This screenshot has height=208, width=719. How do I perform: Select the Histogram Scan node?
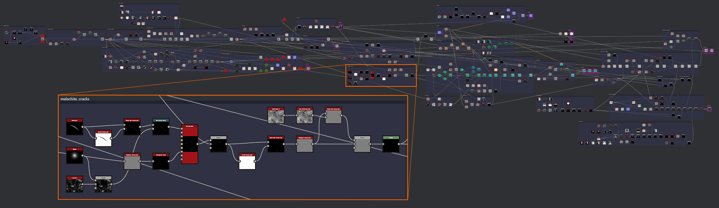pyautogui.click(x=161, y=161)
